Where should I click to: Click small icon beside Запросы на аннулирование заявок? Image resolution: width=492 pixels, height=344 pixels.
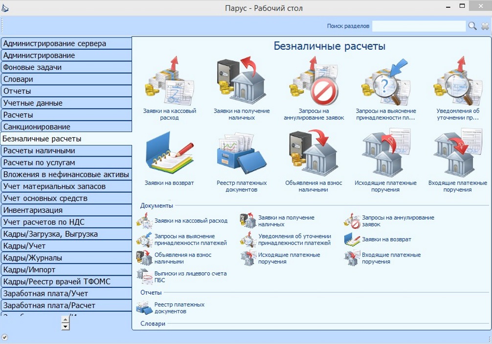click(x=352, y=221)
